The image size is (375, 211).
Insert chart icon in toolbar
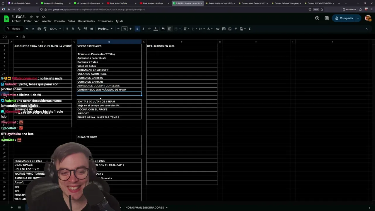coord(230,29)
